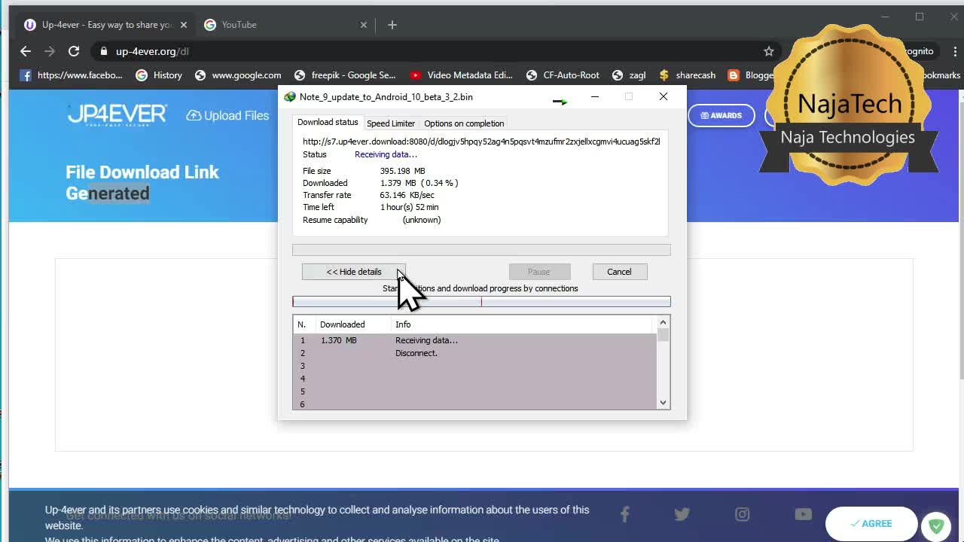Click the N. column header

[304, 324]
